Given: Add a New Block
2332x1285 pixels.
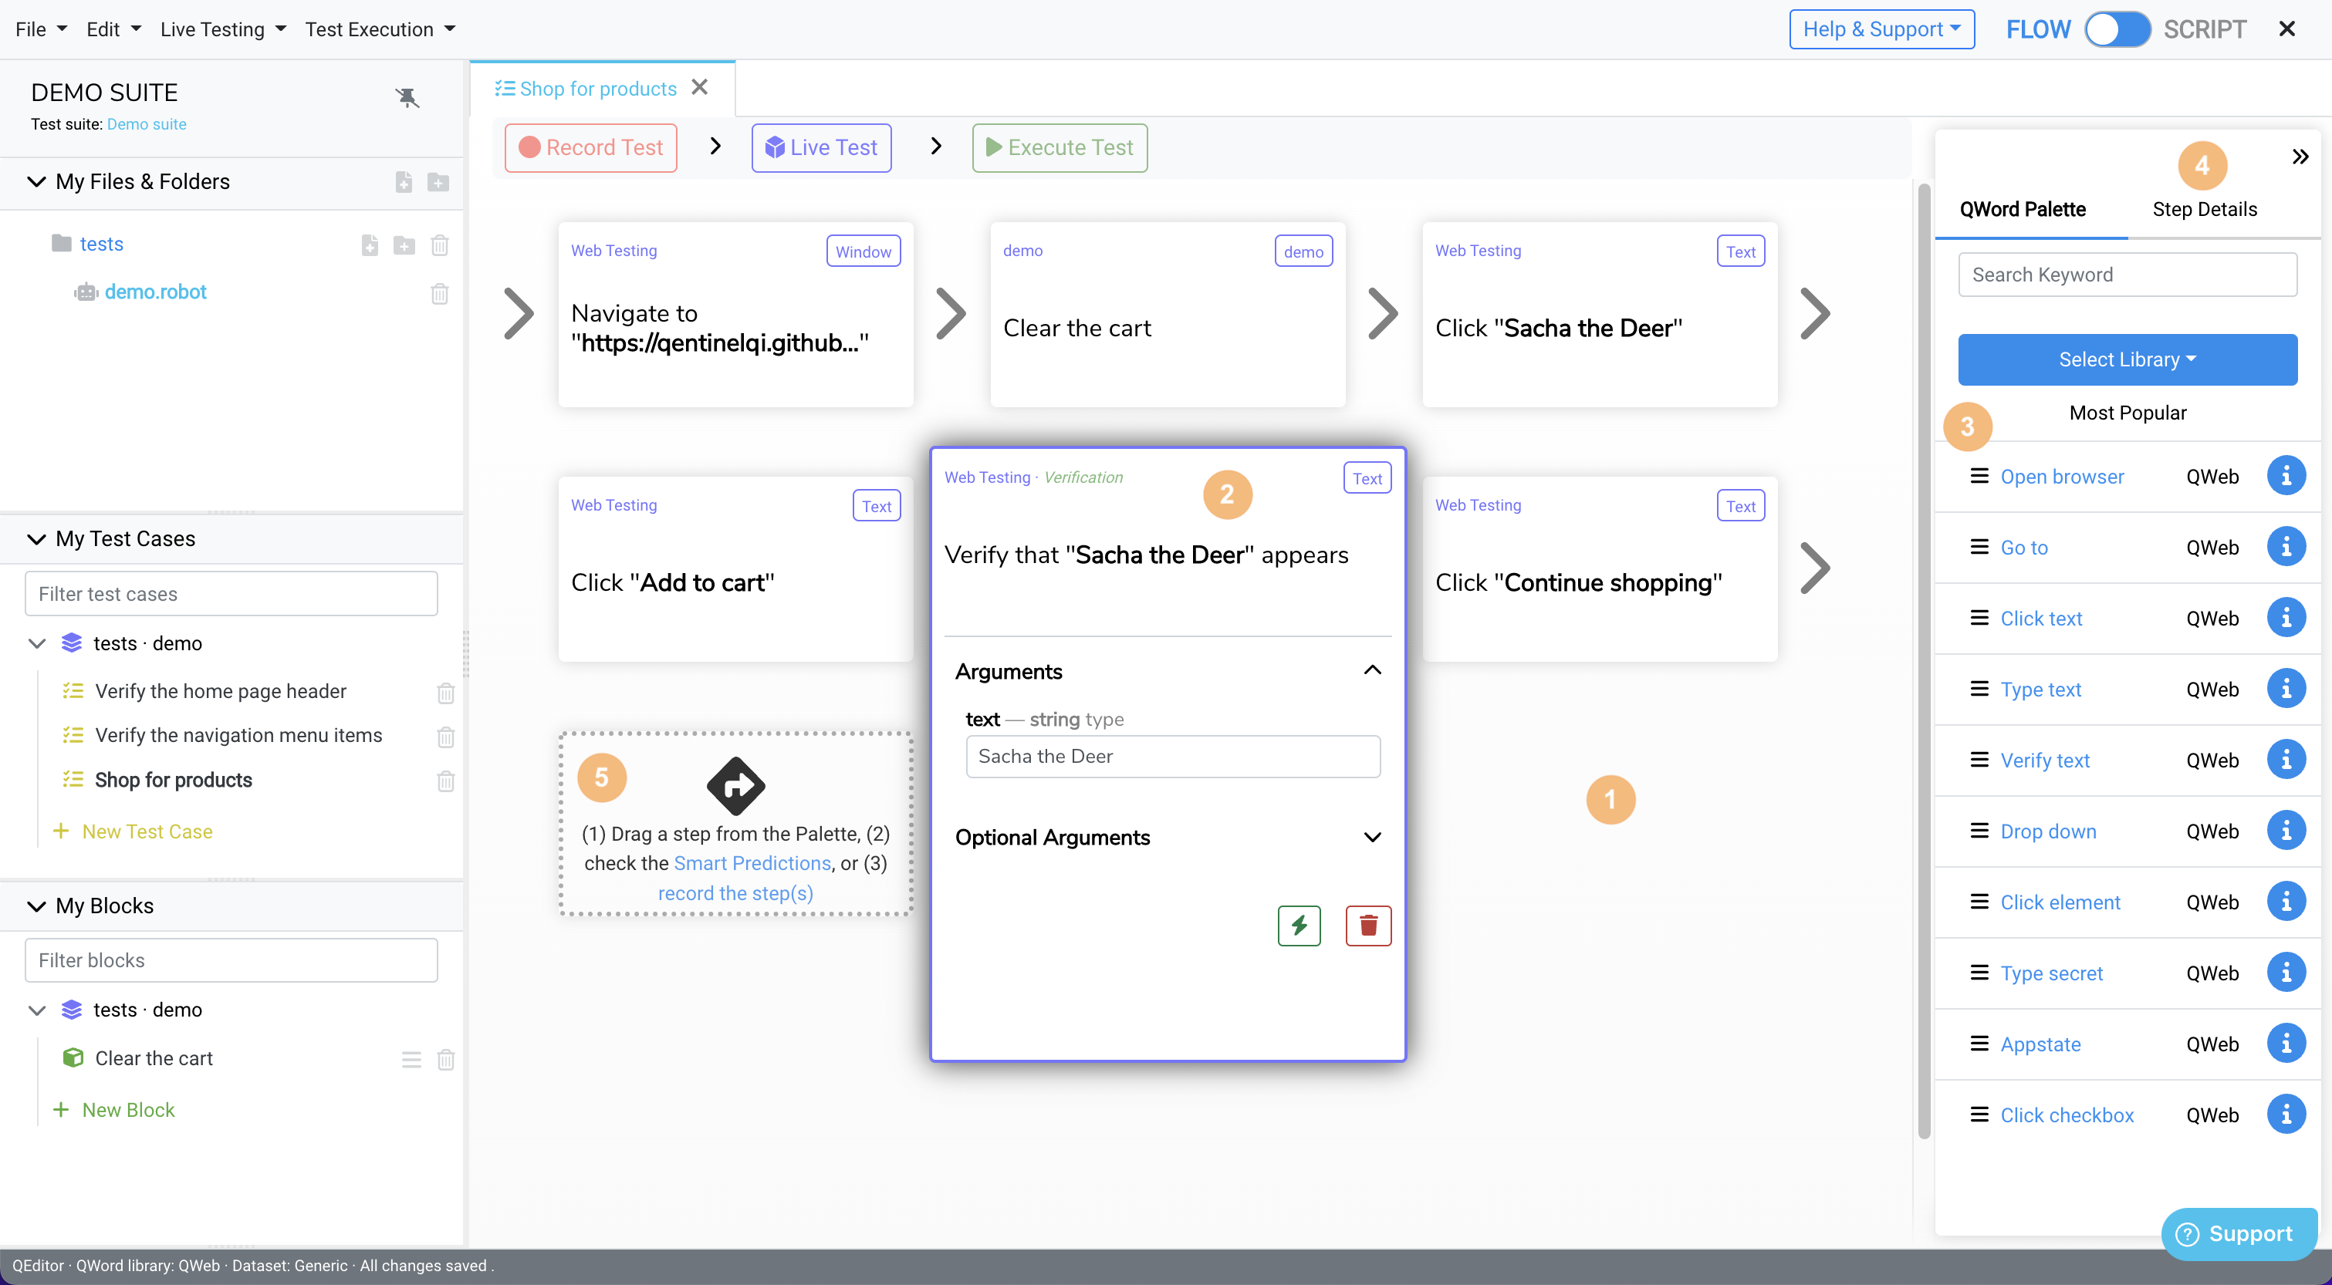Looking at the screenshot, I should coord(114,1111).
